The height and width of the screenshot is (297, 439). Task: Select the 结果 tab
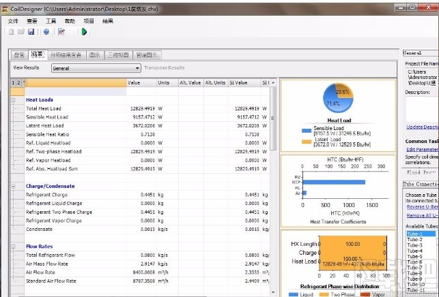tap(38, 54)
